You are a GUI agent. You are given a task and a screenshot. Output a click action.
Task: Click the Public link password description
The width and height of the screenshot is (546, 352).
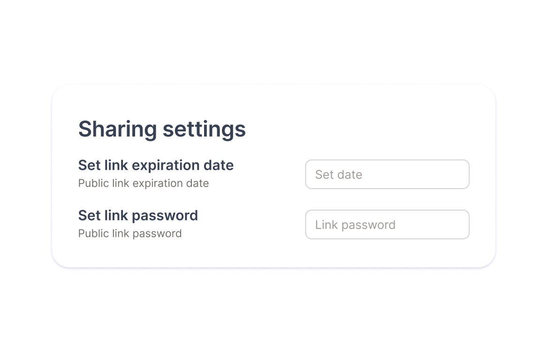tap(130, 234)
